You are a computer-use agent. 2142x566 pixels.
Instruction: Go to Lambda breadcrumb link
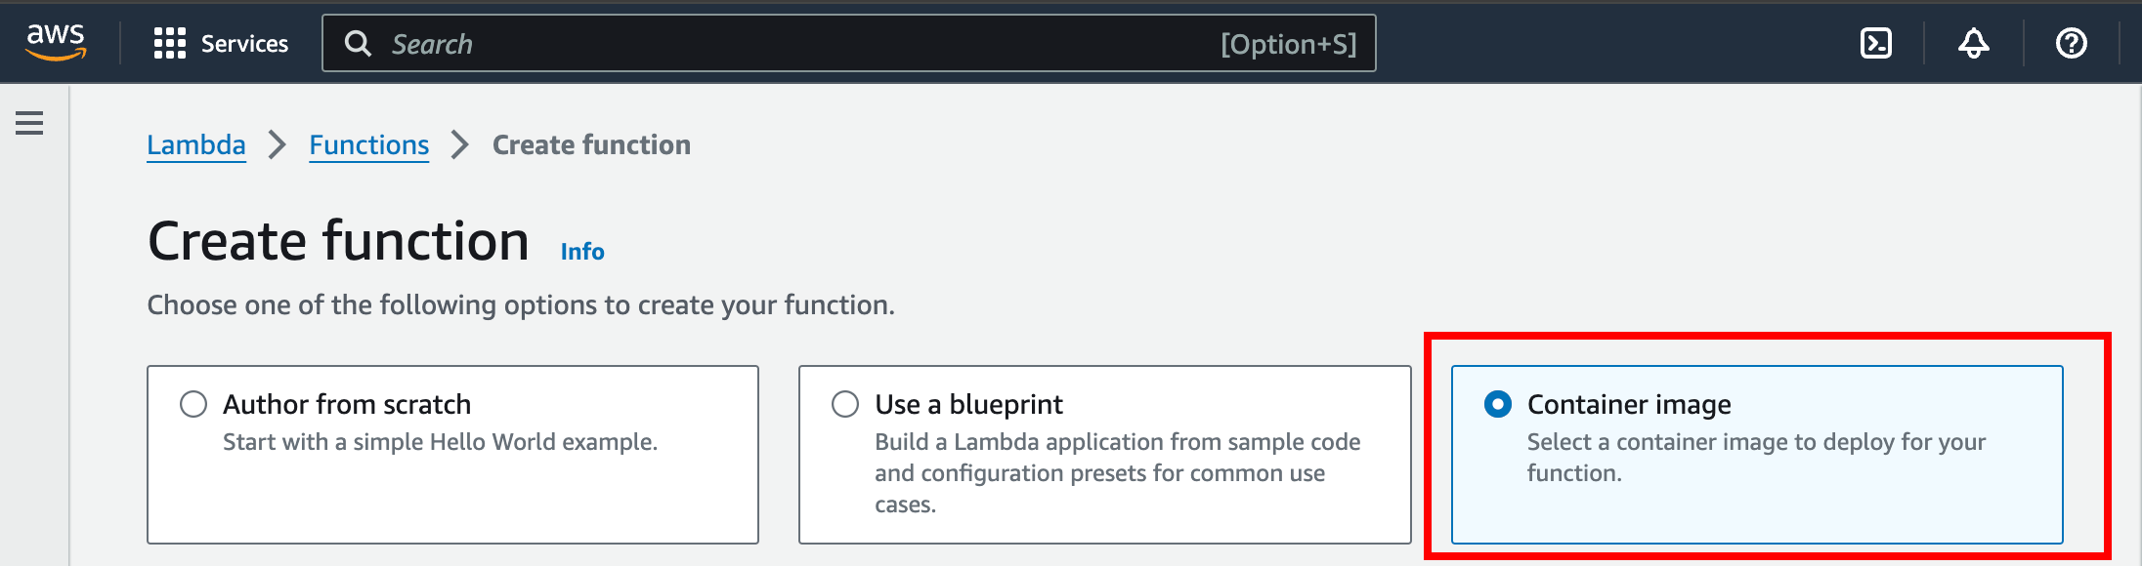196,145
